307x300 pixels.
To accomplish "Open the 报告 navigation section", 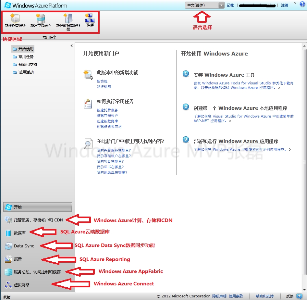I will (x=18, y=259).
